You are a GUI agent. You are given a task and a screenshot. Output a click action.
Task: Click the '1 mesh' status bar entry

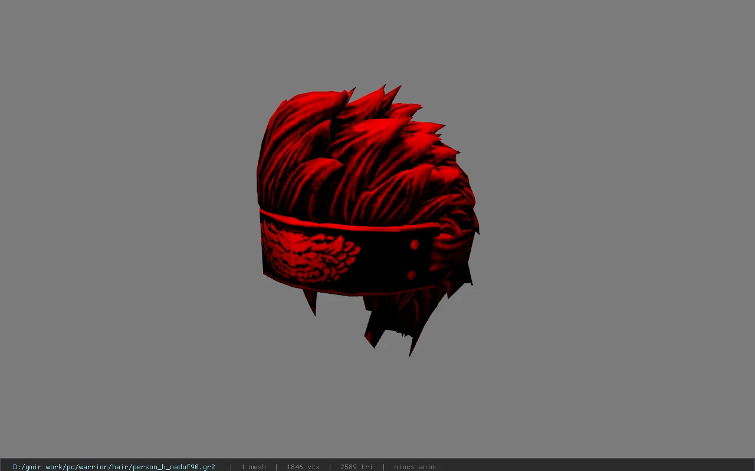254,467
